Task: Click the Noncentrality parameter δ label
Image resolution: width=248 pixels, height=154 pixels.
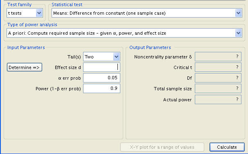Action: pos(163,57)
